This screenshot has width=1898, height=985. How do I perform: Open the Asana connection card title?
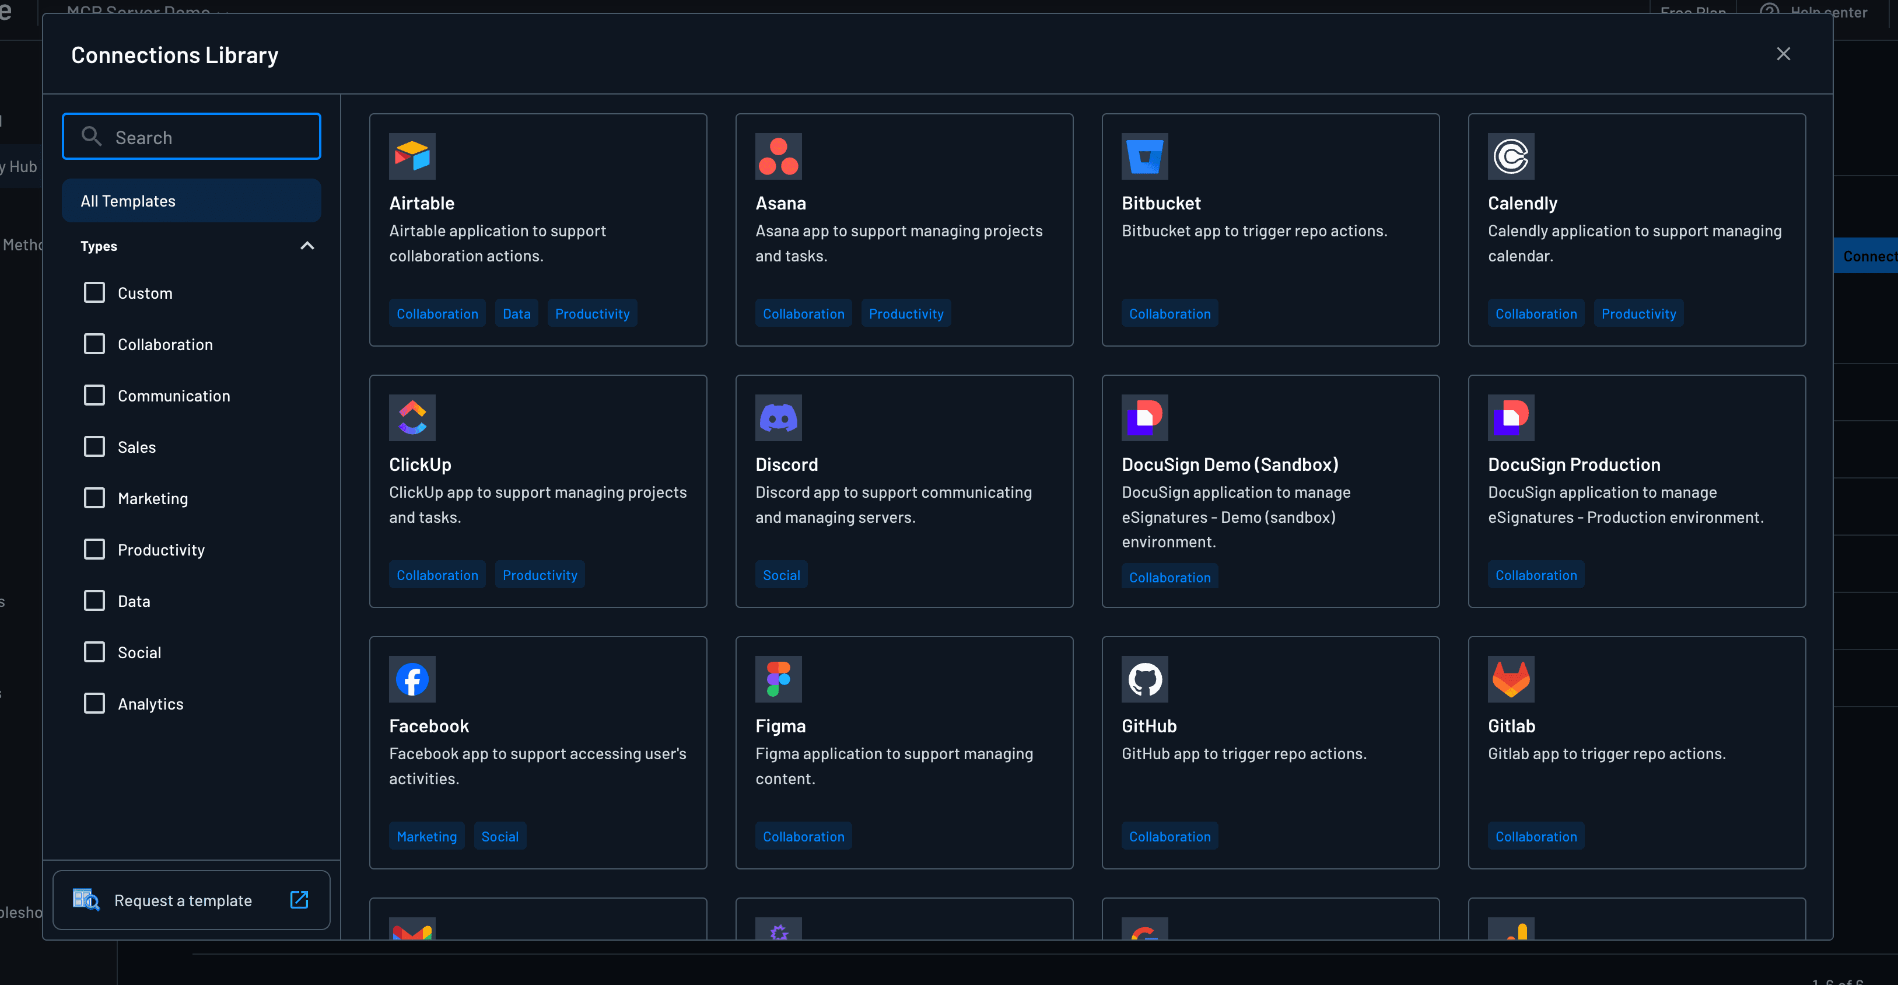coord(780,204)
